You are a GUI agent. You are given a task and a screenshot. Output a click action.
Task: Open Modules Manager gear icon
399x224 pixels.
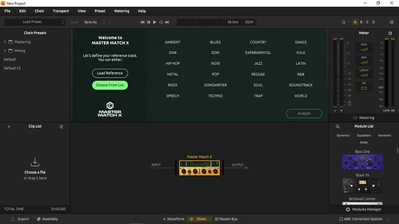(348, 209)
